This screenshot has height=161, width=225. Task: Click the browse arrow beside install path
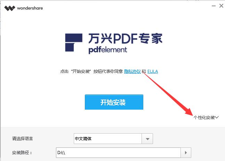click(x=186, y=153)
